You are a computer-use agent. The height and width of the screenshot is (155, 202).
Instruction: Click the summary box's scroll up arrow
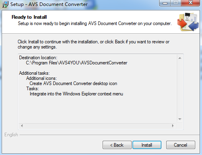[180, 58]
